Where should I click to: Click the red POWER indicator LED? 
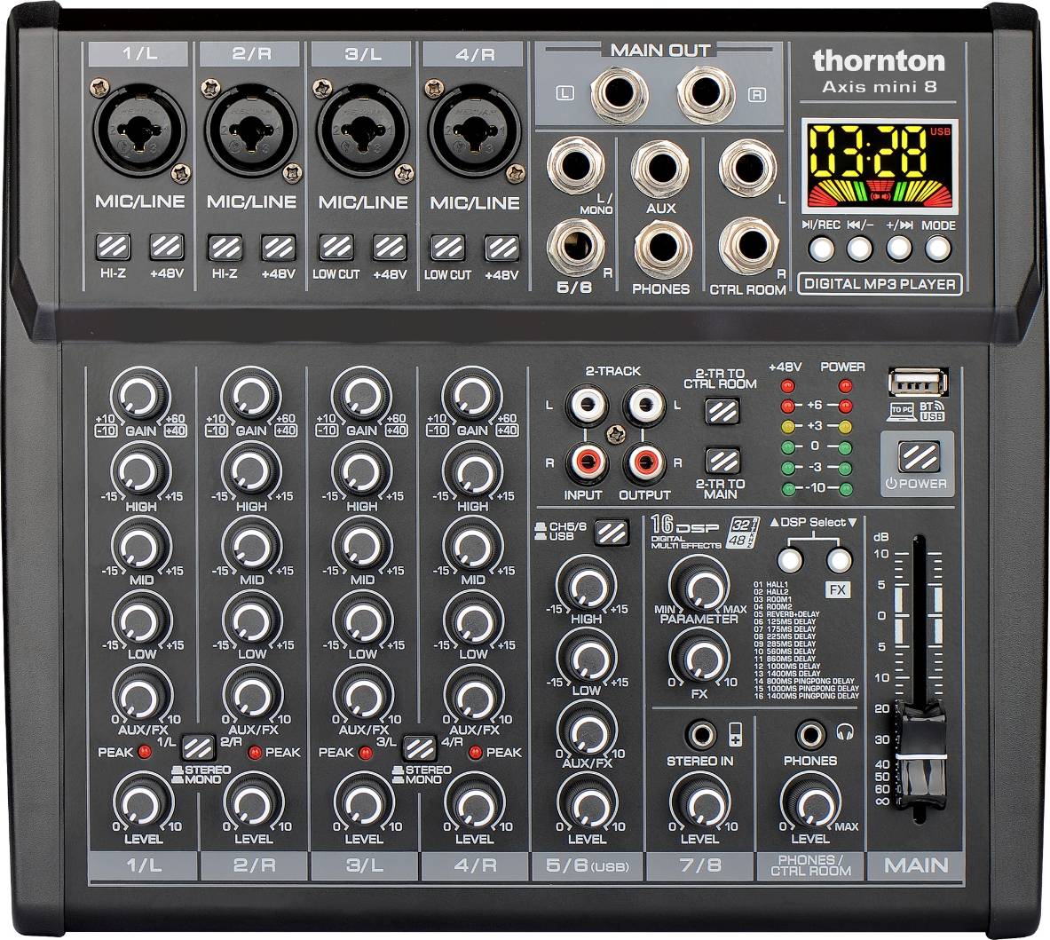click(x=846, y=385)
